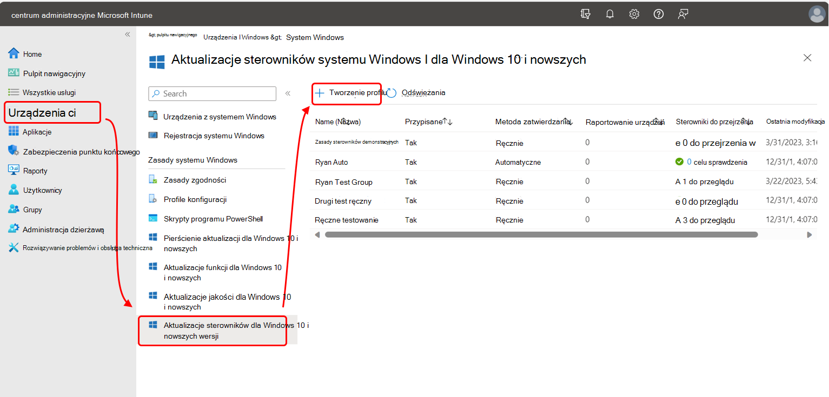Image resolution: width=829 pixels, height=397 pixels.
Task: Sort by Sterowniki do przejrzenia column
Action: pyautogui.click(x=715, y=122)
